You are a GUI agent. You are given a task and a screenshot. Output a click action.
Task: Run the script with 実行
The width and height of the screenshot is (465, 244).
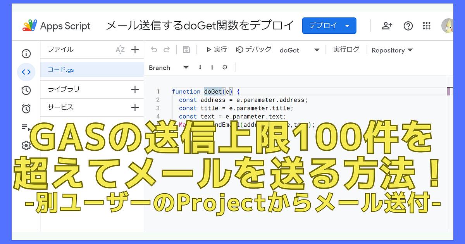(216, 49)
